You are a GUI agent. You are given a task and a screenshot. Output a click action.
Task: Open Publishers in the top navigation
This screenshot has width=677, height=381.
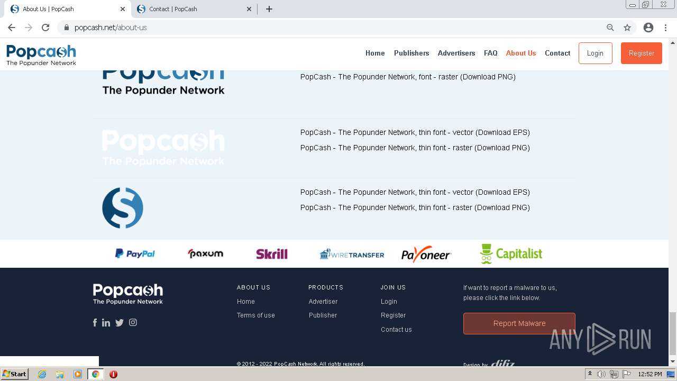411,53
